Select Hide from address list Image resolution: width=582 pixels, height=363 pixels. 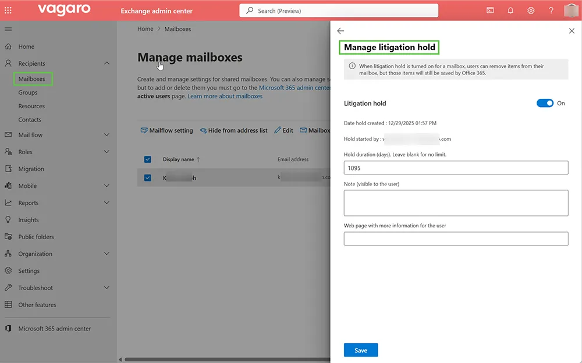coord(233,130)
